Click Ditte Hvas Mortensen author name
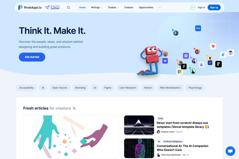The width and height of the screenshot is (239, 159). click(171, 155)
